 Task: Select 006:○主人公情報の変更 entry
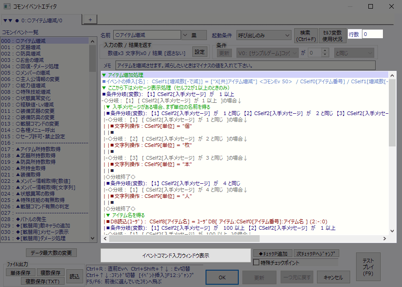pos(45,79)
